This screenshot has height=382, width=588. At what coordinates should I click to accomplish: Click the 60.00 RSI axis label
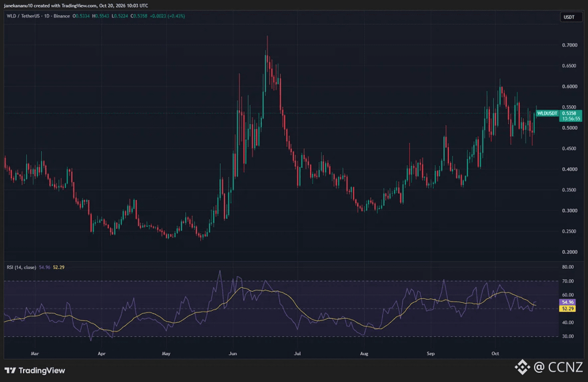tap(568, 295)
